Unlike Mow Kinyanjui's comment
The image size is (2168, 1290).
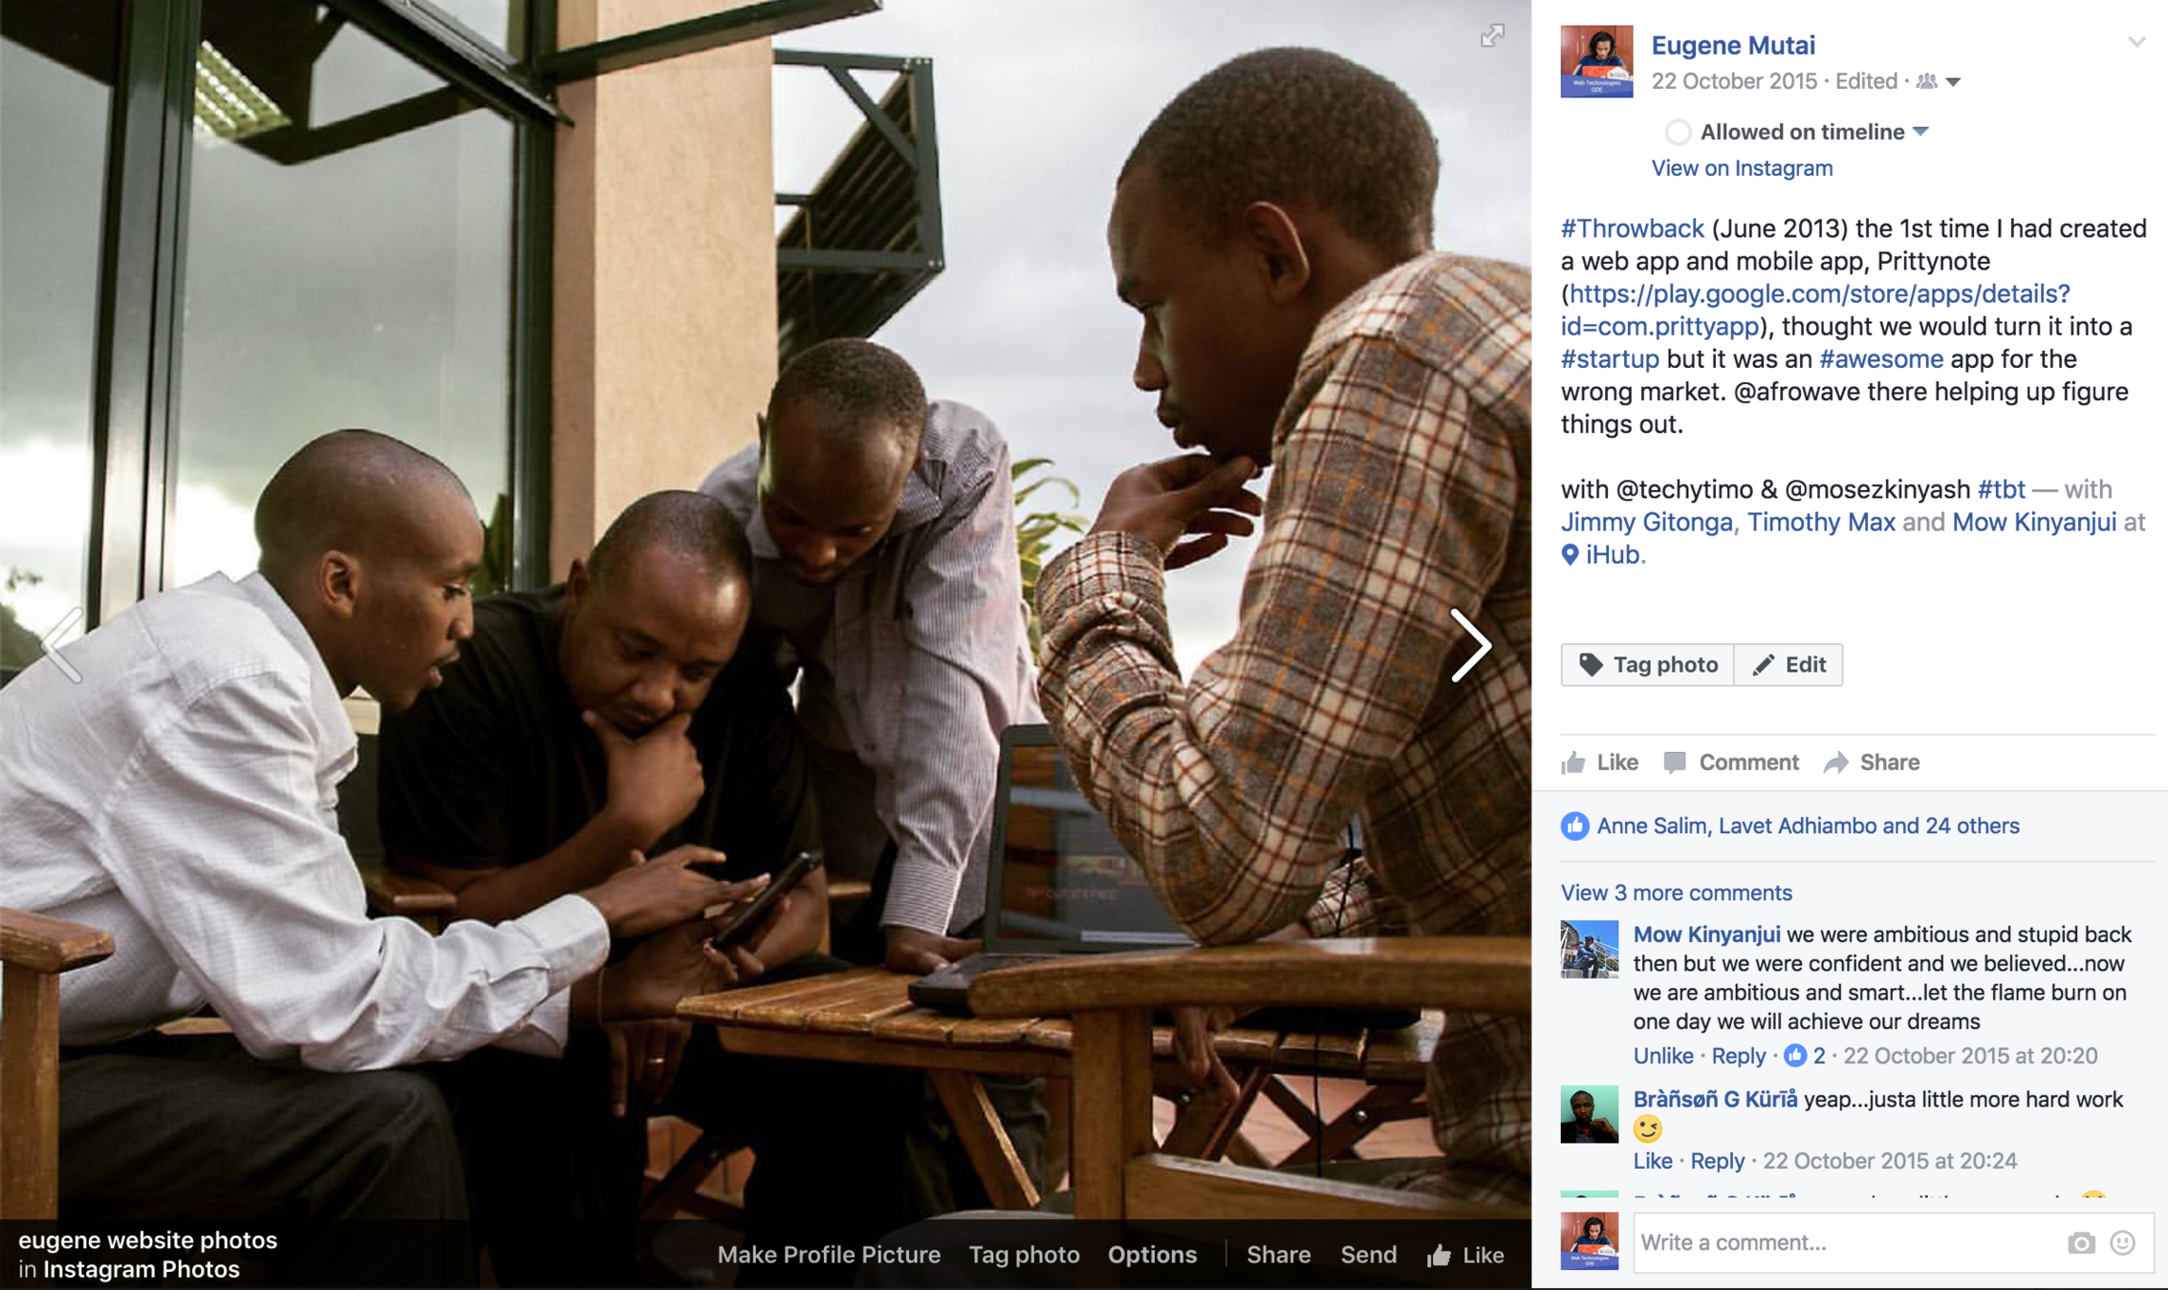click(1662, 1056)
